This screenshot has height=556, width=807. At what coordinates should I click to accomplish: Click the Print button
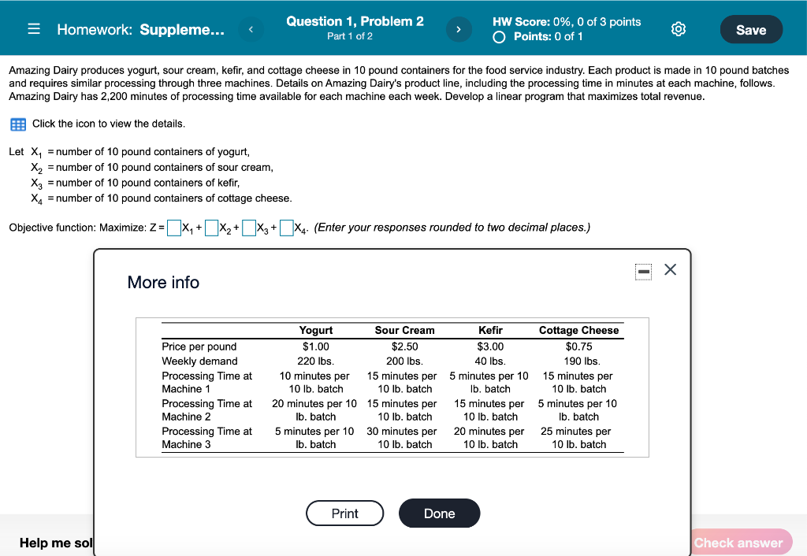(x=344, y=513)
